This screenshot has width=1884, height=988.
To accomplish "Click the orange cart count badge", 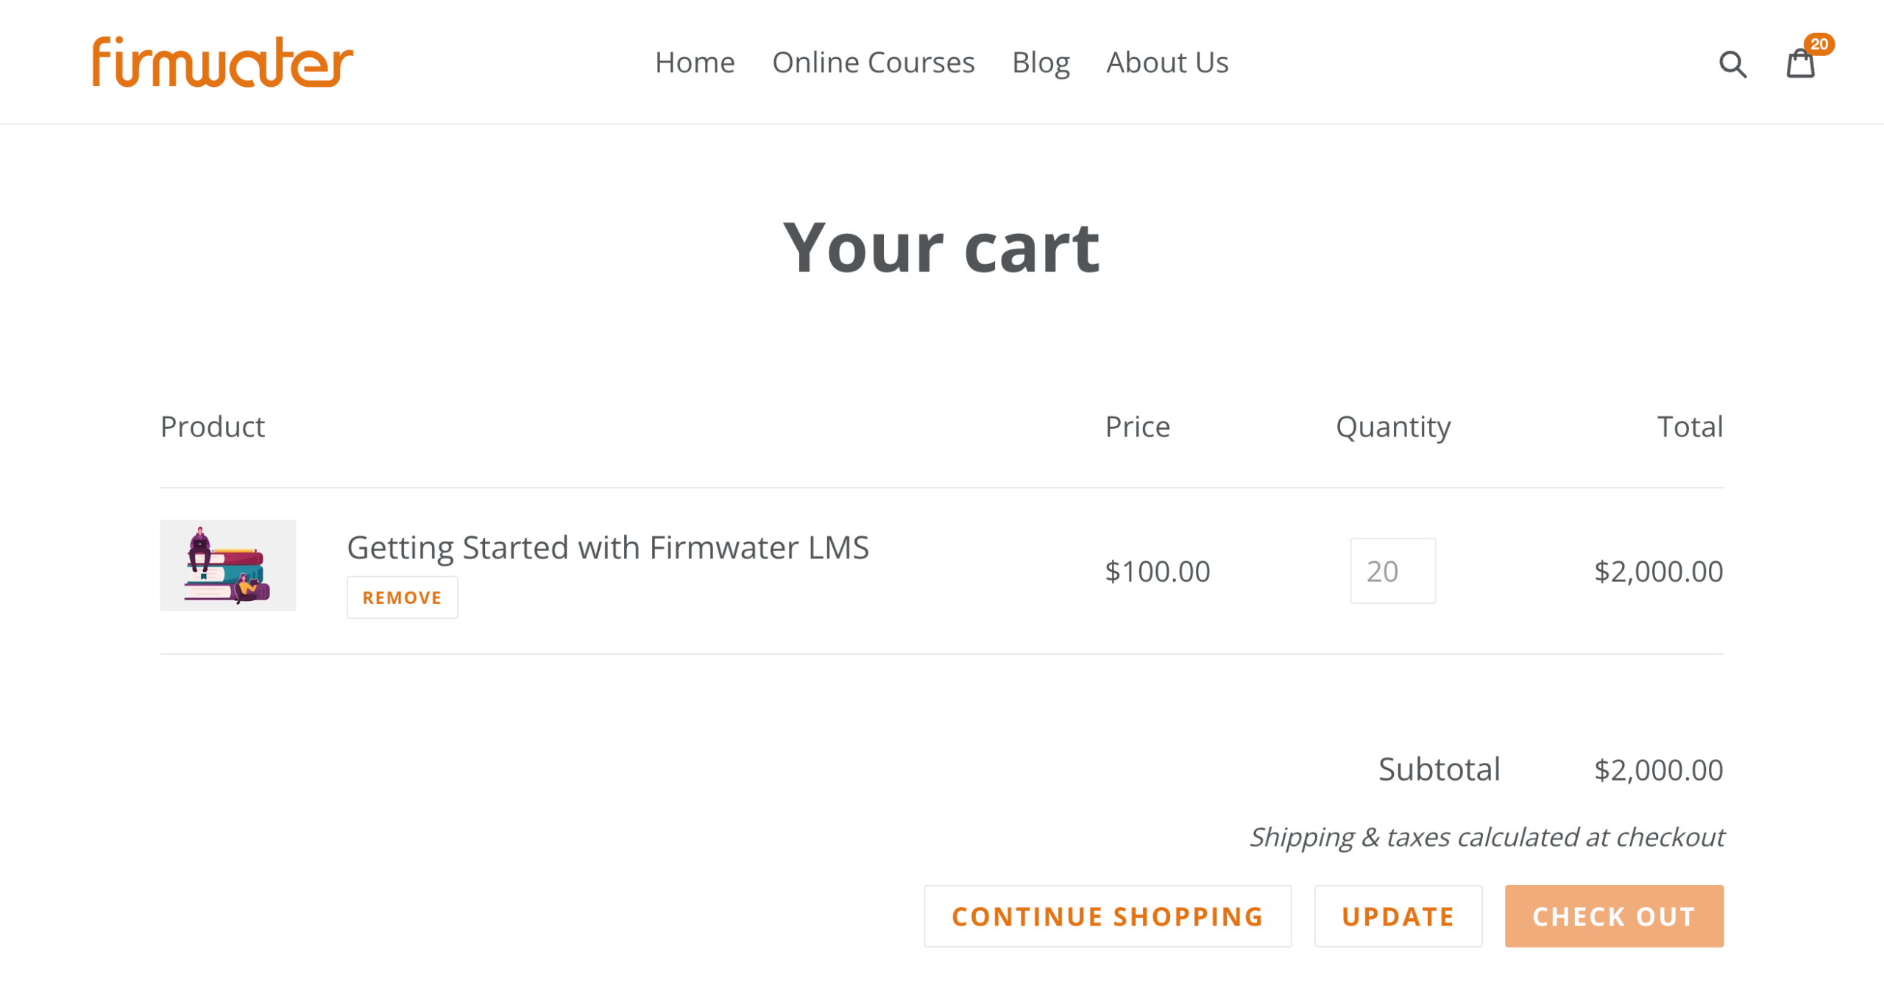I will pyautogui.click(x=1819, y=44).
